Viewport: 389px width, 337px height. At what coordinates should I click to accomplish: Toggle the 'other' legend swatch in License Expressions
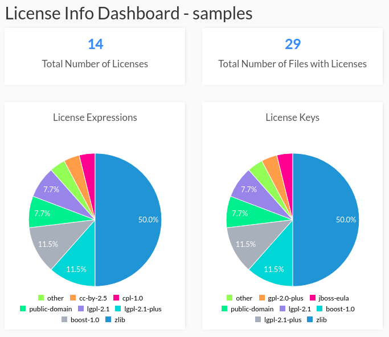pos(41,298)
